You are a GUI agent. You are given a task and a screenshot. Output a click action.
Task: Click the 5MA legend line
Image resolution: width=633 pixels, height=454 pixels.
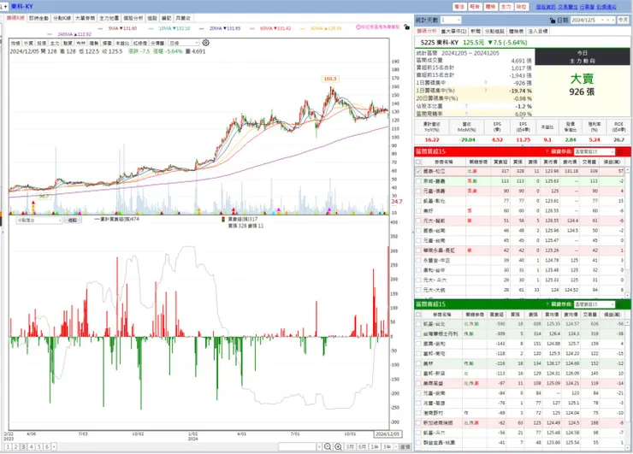117,29
